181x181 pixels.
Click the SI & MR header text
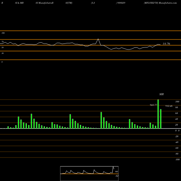(x=19, y=3)
